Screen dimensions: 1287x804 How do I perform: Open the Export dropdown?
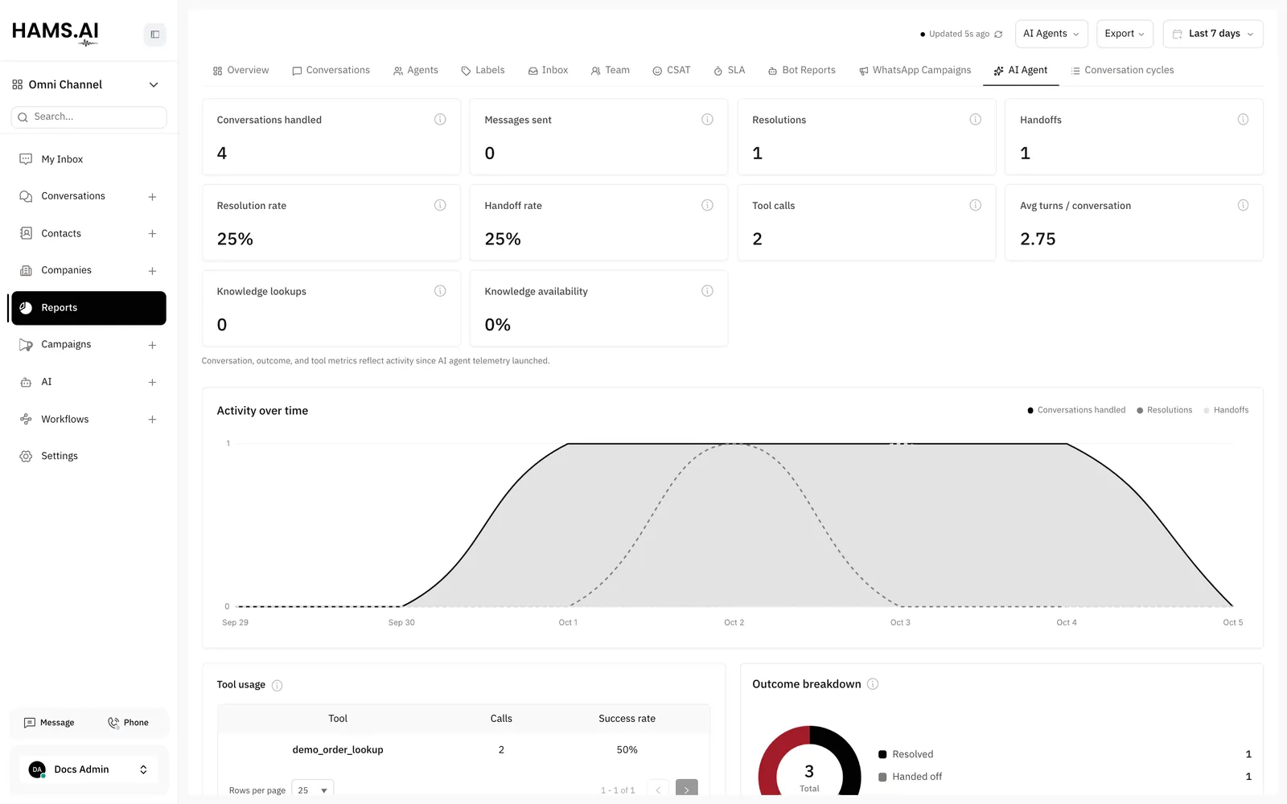click(1125, 34)
